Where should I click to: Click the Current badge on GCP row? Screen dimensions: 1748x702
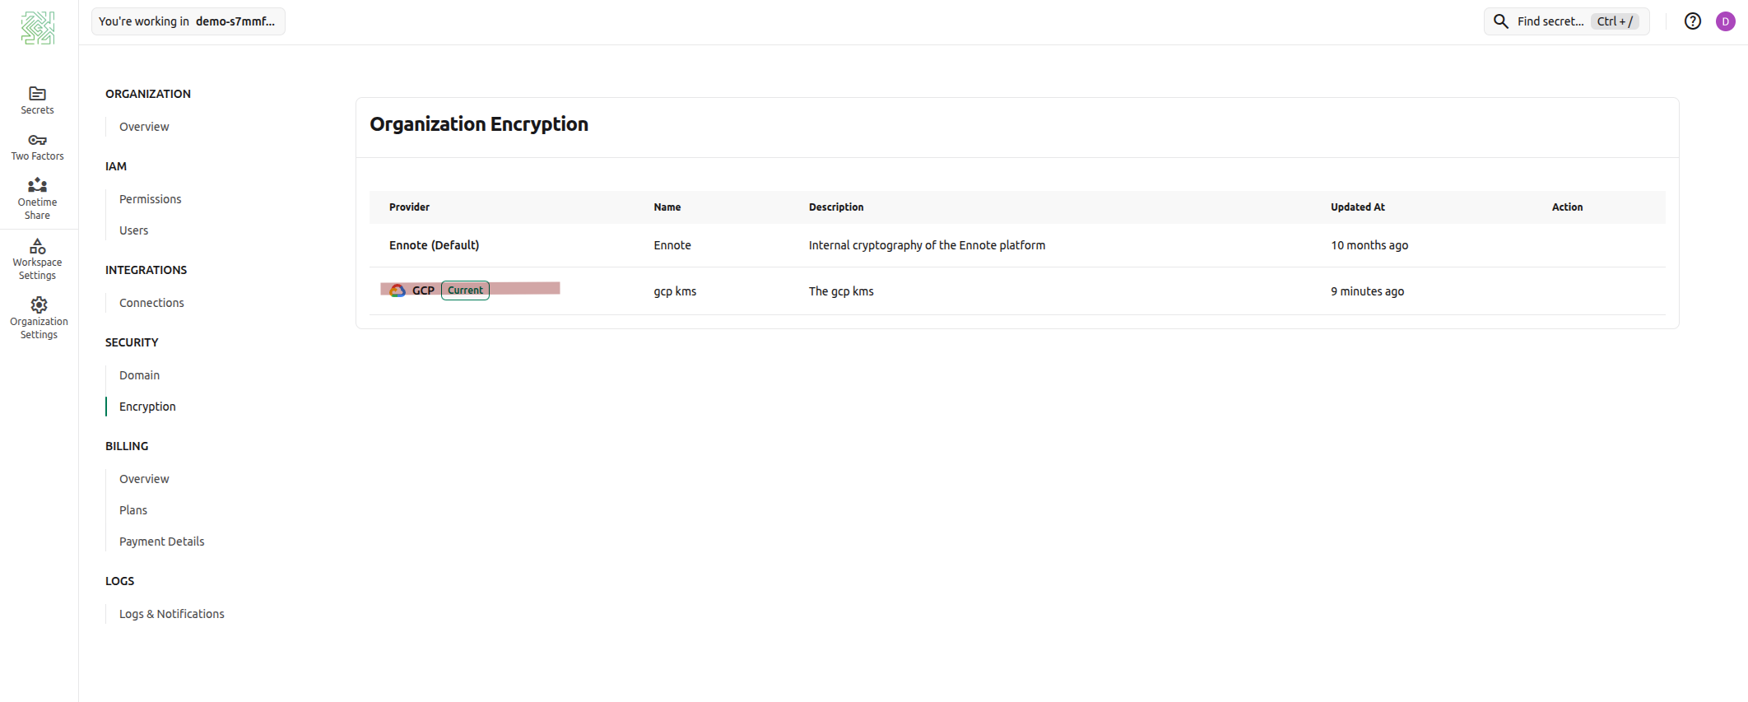tap(465, 291)
